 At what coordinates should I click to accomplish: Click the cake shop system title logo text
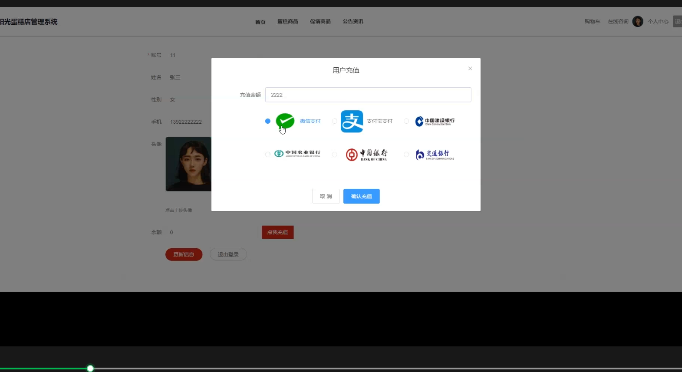(x=29, y=22)
